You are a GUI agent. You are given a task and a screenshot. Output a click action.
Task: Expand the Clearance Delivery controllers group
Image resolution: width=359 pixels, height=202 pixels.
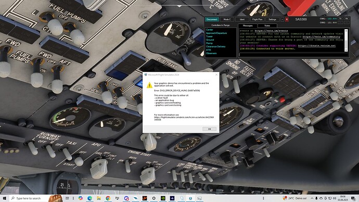[x=216, y=46]
